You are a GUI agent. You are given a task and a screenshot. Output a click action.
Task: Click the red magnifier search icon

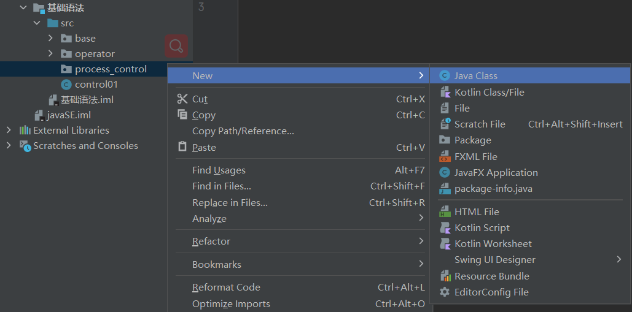pyautogui.click(x=176, y=46)
